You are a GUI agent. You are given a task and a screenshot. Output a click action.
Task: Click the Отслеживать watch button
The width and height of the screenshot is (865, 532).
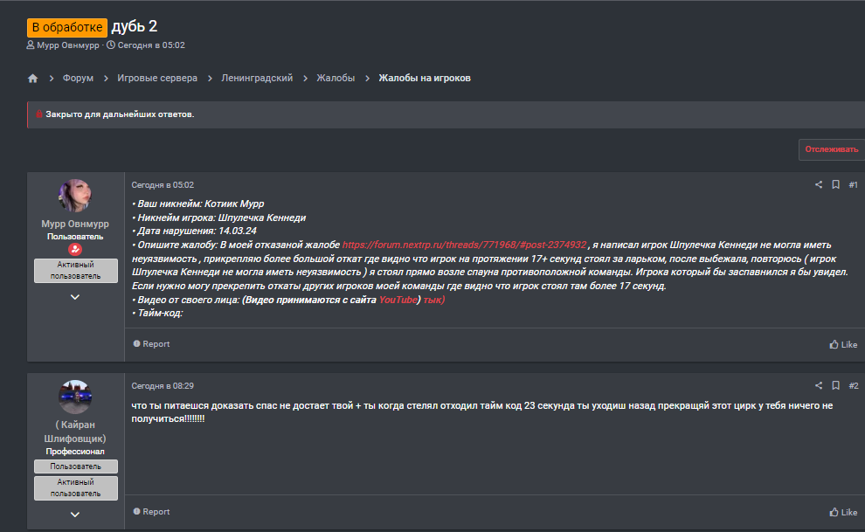pos(831,149)
